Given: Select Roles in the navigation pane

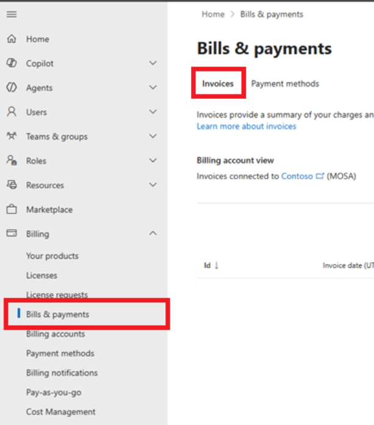Looking at the screenshot, I should pyautogui.click(x=36, y=161).
